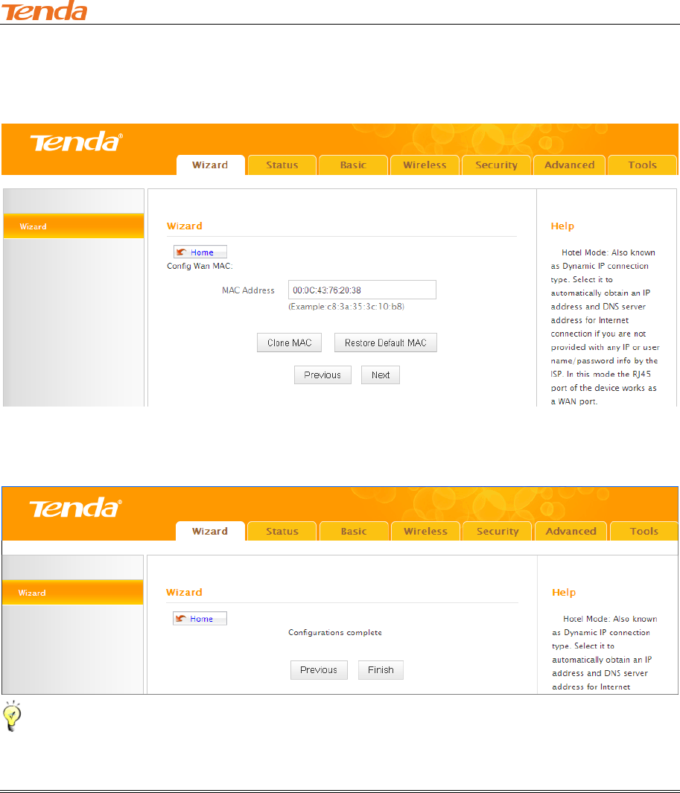Switch to Basic tab in bottom router panel
This screenshot has height=793, width=680.
click(354, 531)
